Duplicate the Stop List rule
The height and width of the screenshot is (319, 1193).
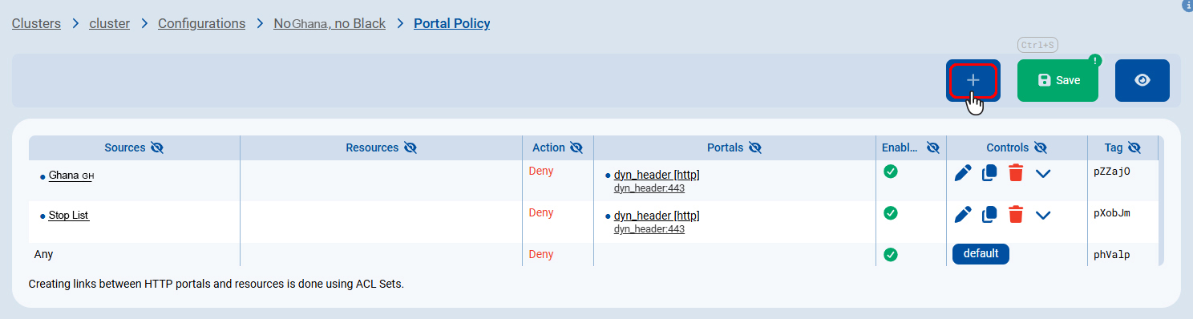coord(990,214)
